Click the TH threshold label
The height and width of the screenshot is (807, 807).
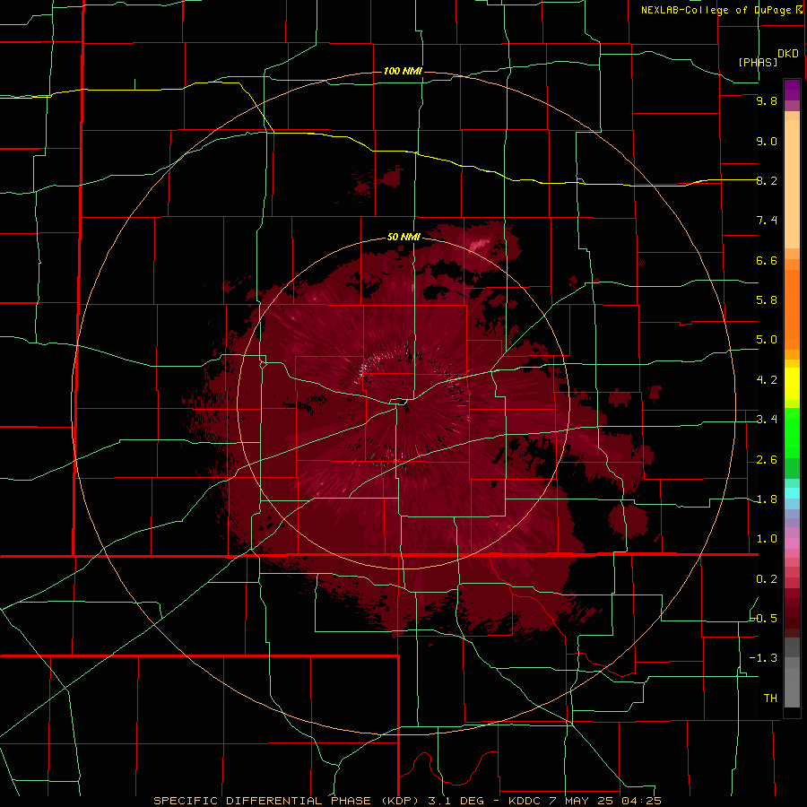[770, 699]
